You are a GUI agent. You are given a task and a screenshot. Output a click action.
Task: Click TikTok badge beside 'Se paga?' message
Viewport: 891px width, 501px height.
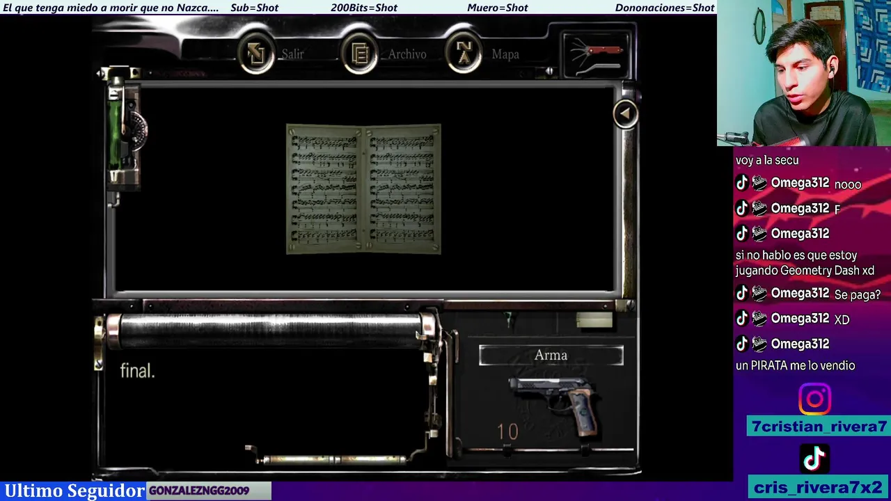click(x=742, y=294)
